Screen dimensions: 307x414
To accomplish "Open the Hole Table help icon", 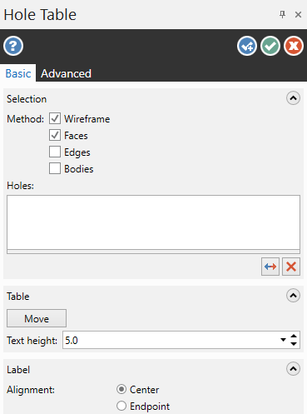I will (13, 46).
